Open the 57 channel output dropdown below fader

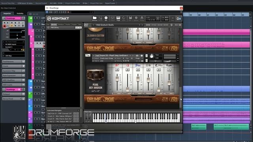117,93
